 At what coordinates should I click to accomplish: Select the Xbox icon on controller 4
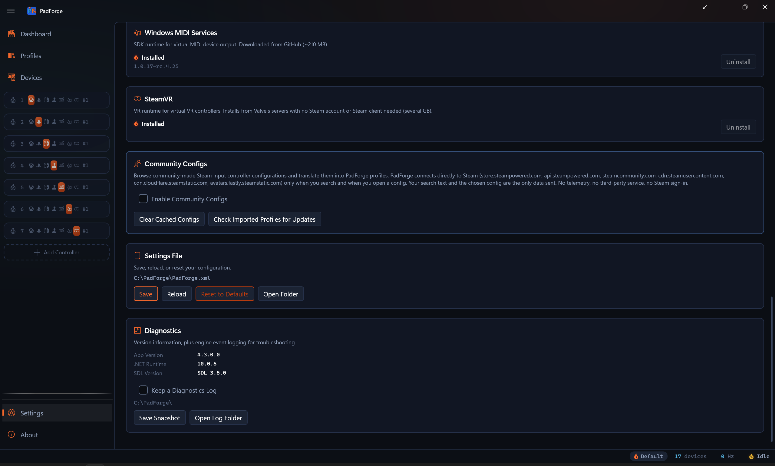tap(31, 165)
